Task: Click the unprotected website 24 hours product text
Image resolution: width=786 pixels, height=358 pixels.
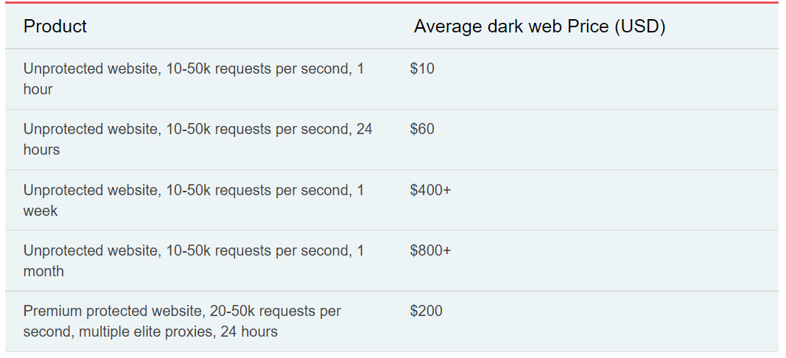Action: pyautogui.click(x=197, y=129)
